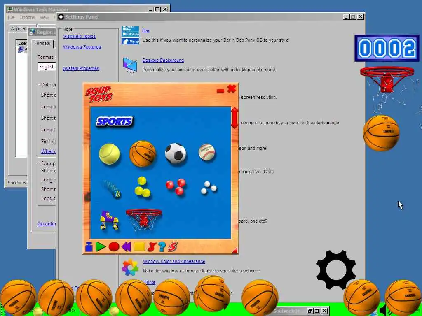
Task: Click the Soup Toys logo
Action: click(x=99, y=94)
